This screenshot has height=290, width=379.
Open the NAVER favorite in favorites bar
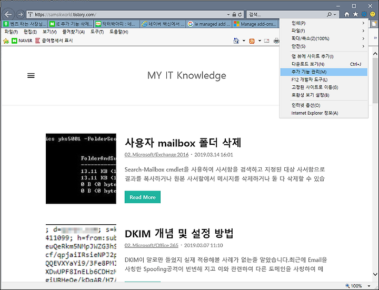(22, 41)
